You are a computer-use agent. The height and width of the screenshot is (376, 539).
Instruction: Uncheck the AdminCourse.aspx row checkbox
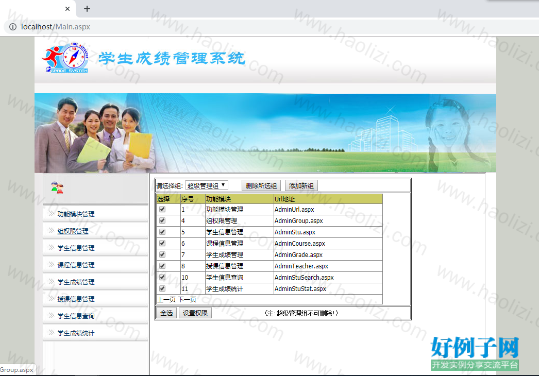[162, 243]
